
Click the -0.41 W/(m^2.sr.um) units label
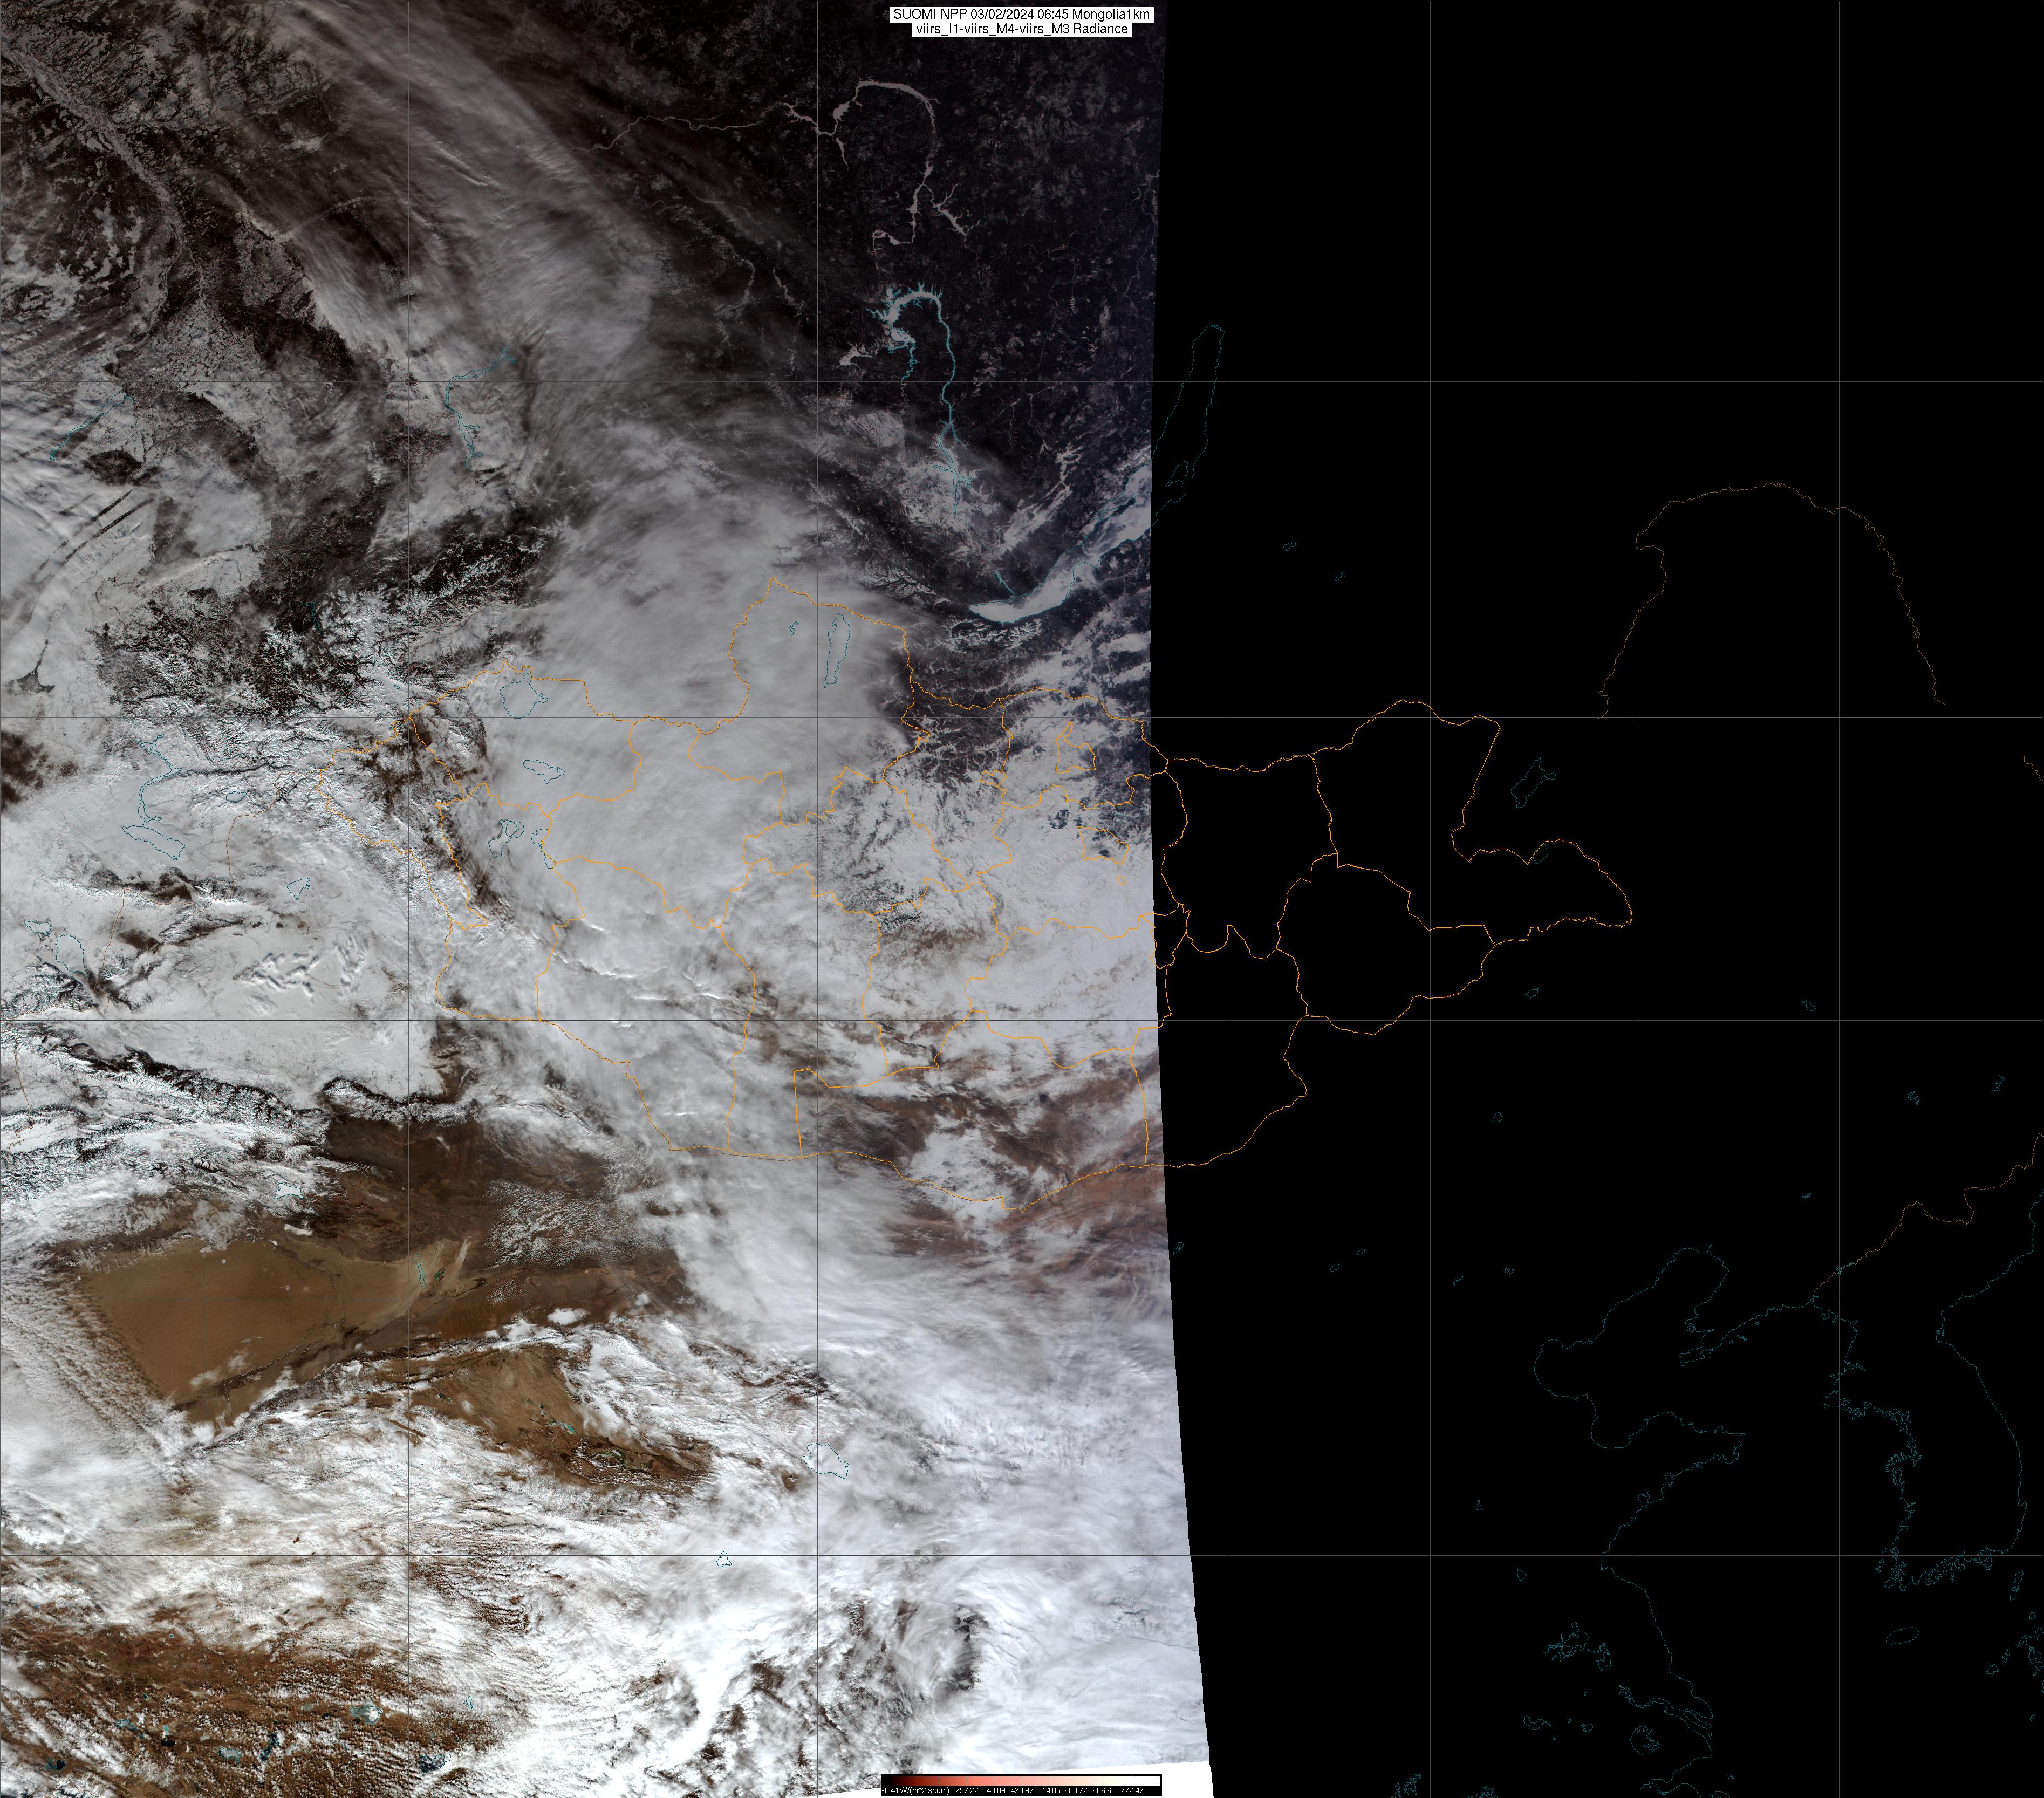coord(916,1791)
